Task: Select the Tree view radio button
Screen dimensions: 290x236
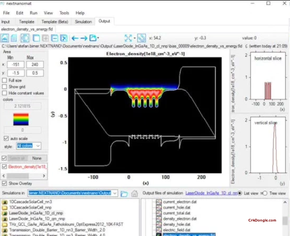Action: [264, 193]
